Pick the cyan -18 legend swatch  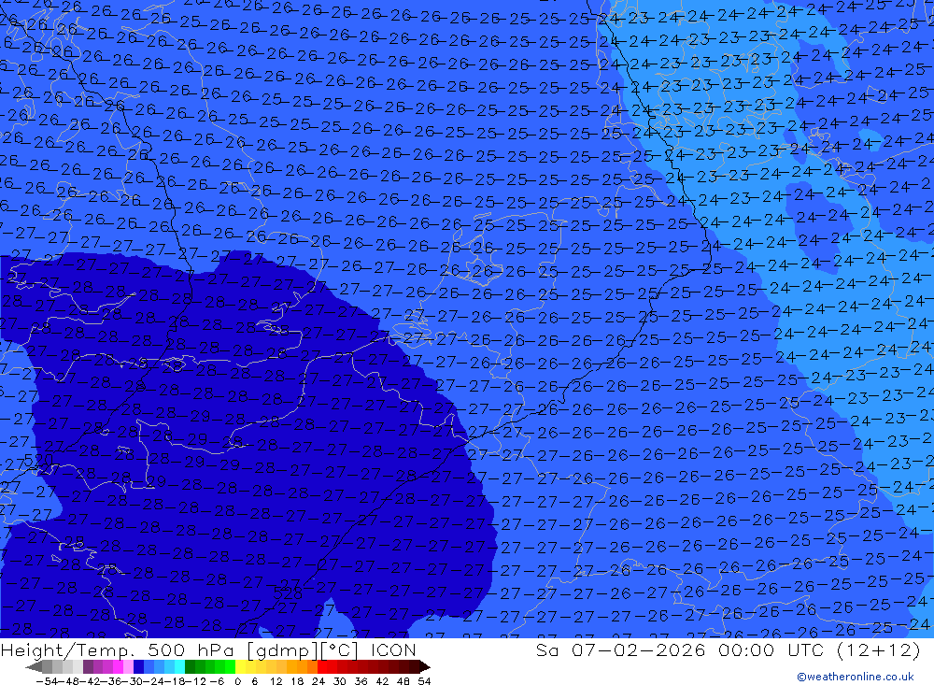click(x=179, y=667)
